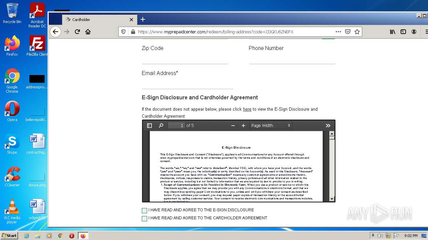Screen dimensions: 428x240
Task: Open Internet Explorer from taskbar
Action: point(27,236)
